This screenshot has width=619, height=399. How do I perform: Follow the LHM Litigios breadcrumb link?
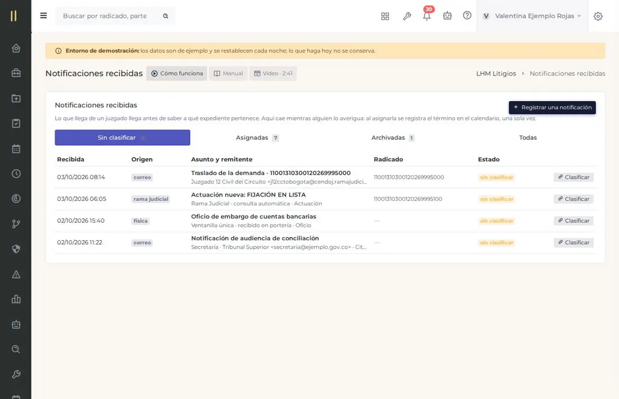[x=496, y=73]
